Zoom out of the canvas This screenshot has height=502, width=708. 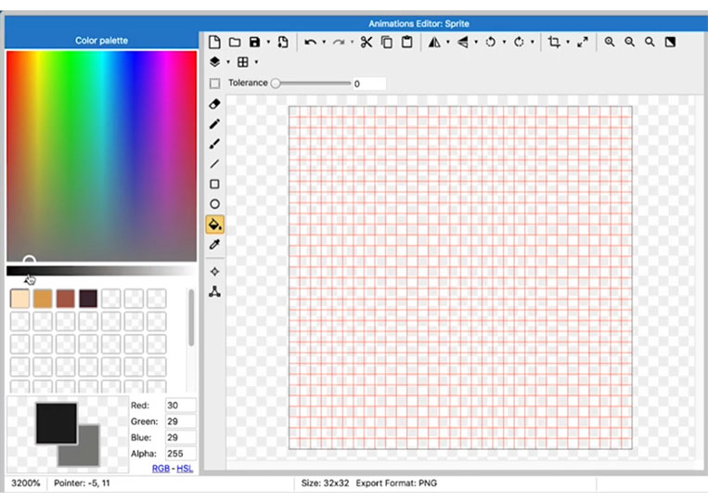629,42
